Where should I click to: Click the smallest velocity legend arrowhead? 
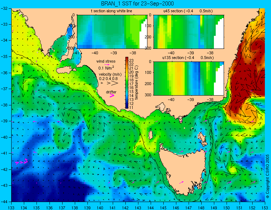pyautogui.click(x=102, y=83)
